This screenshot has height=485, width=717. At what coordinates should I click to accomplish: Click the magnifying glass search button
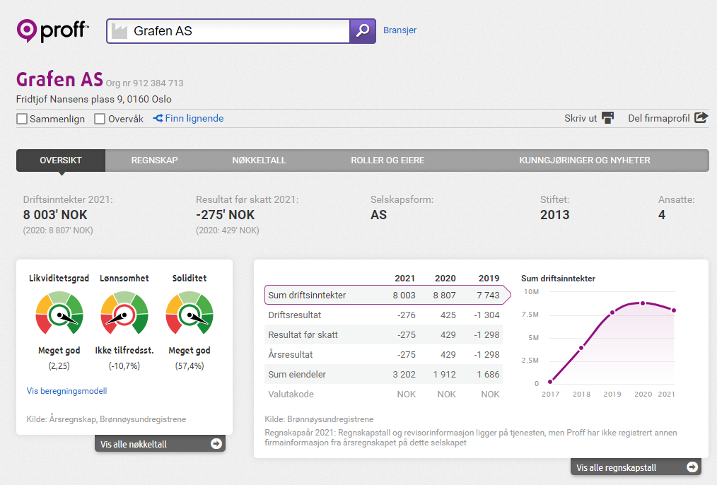pos(363,31)
